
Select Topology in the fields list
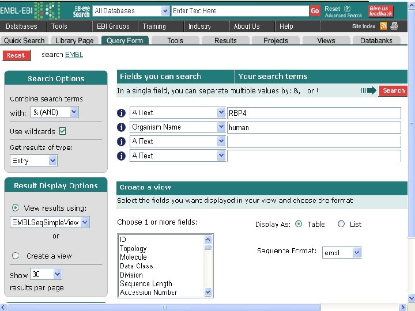(x=133, y=248)
